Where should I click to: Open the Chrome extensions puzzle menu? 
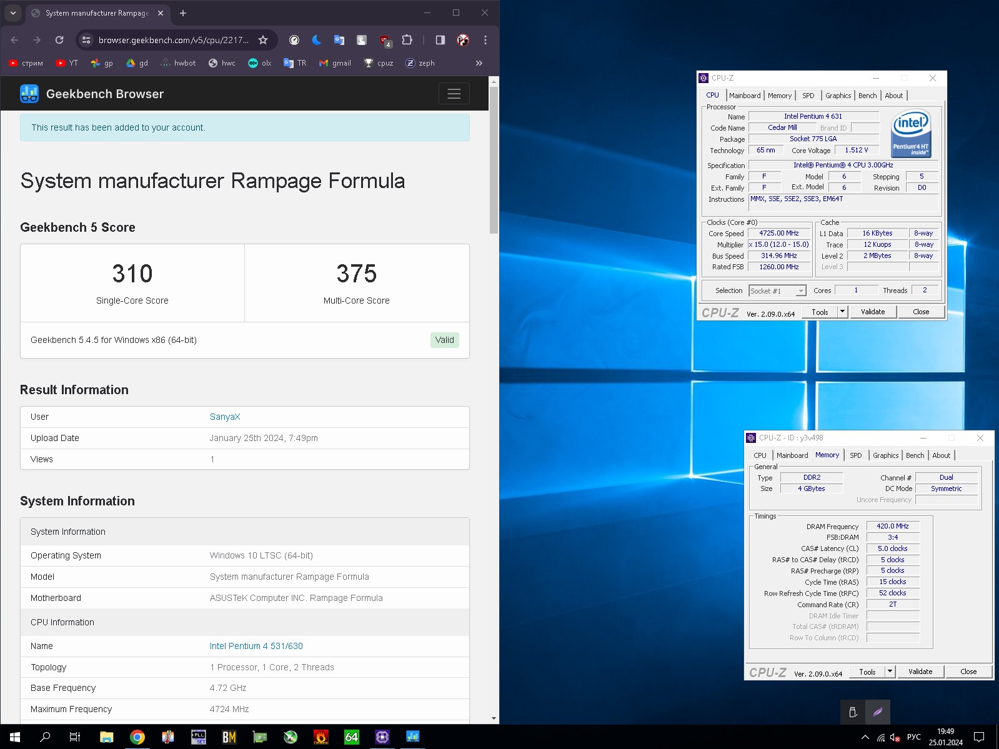coord(407,40)
